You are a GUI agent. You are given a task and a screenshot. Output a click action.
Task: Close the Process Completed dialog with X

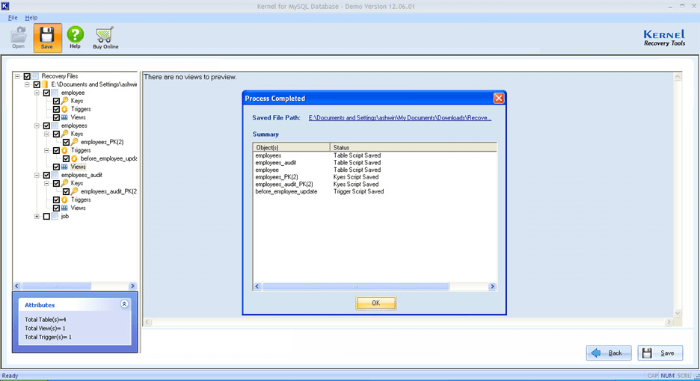click(x=499, y=98)
